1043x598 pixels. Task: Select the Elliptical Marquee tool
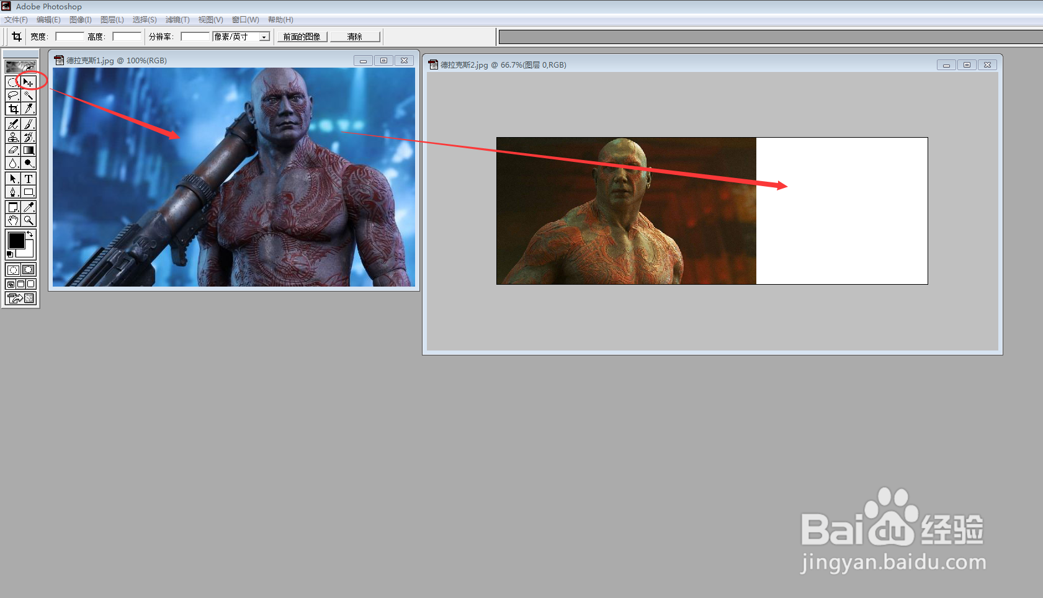point(13,82)
